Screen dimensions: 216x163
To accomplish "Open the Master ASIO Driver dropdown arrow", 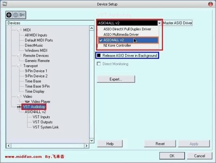I will tap(159, 23).
